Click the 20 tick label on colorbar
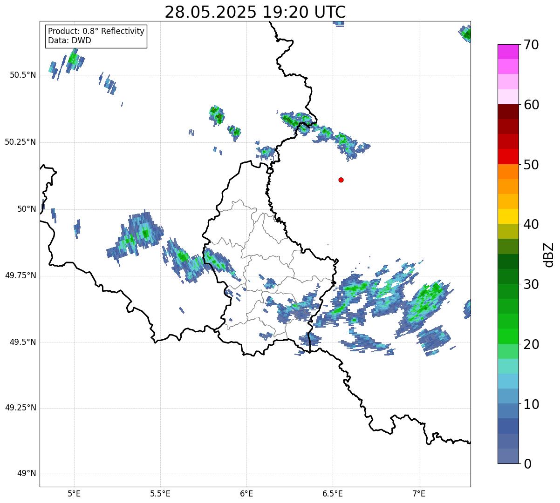This screenshot has width=560, height=503. point(531,344)
